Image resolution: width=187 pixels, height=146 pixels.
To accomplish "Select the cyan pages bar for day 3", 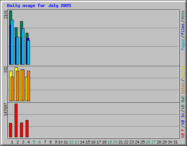I will tap(23, 46).
